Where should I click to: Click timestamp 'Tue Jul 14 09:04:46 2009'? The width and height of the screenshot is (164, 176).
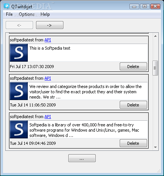click(33, 143)
